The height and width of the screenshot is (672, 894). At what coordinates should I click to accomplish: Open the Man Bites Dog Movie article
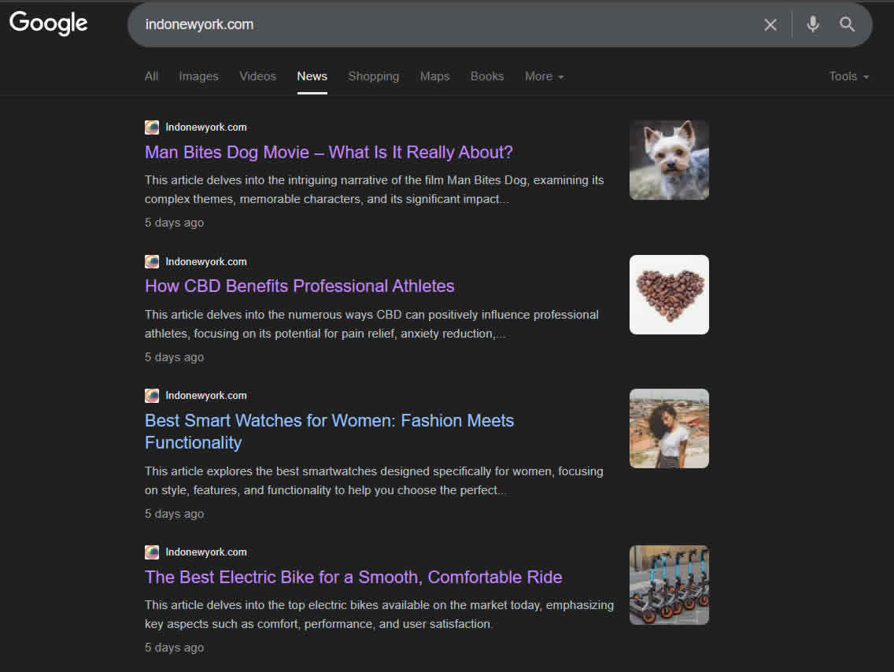click(328, 152)
